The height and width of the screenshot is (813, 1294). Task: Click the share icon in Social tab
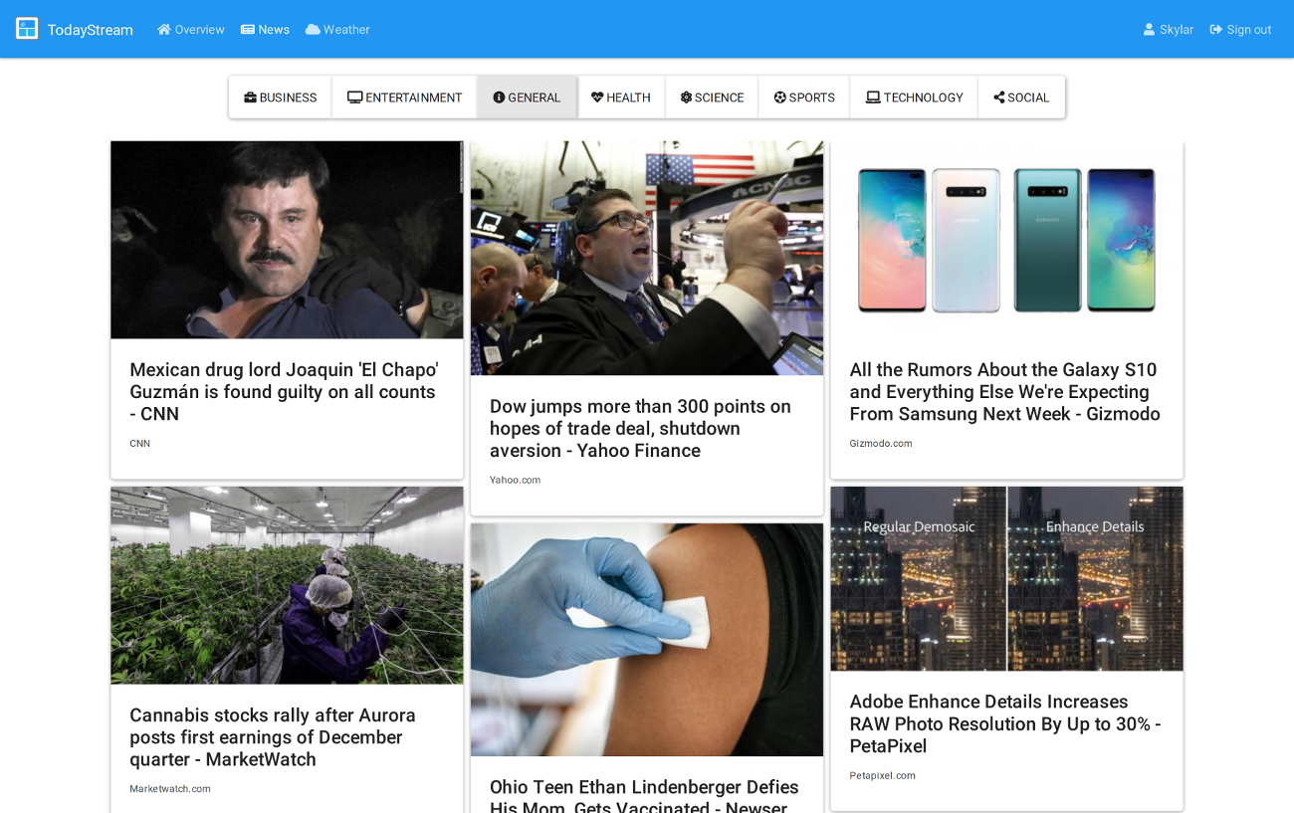pos(999,98)
